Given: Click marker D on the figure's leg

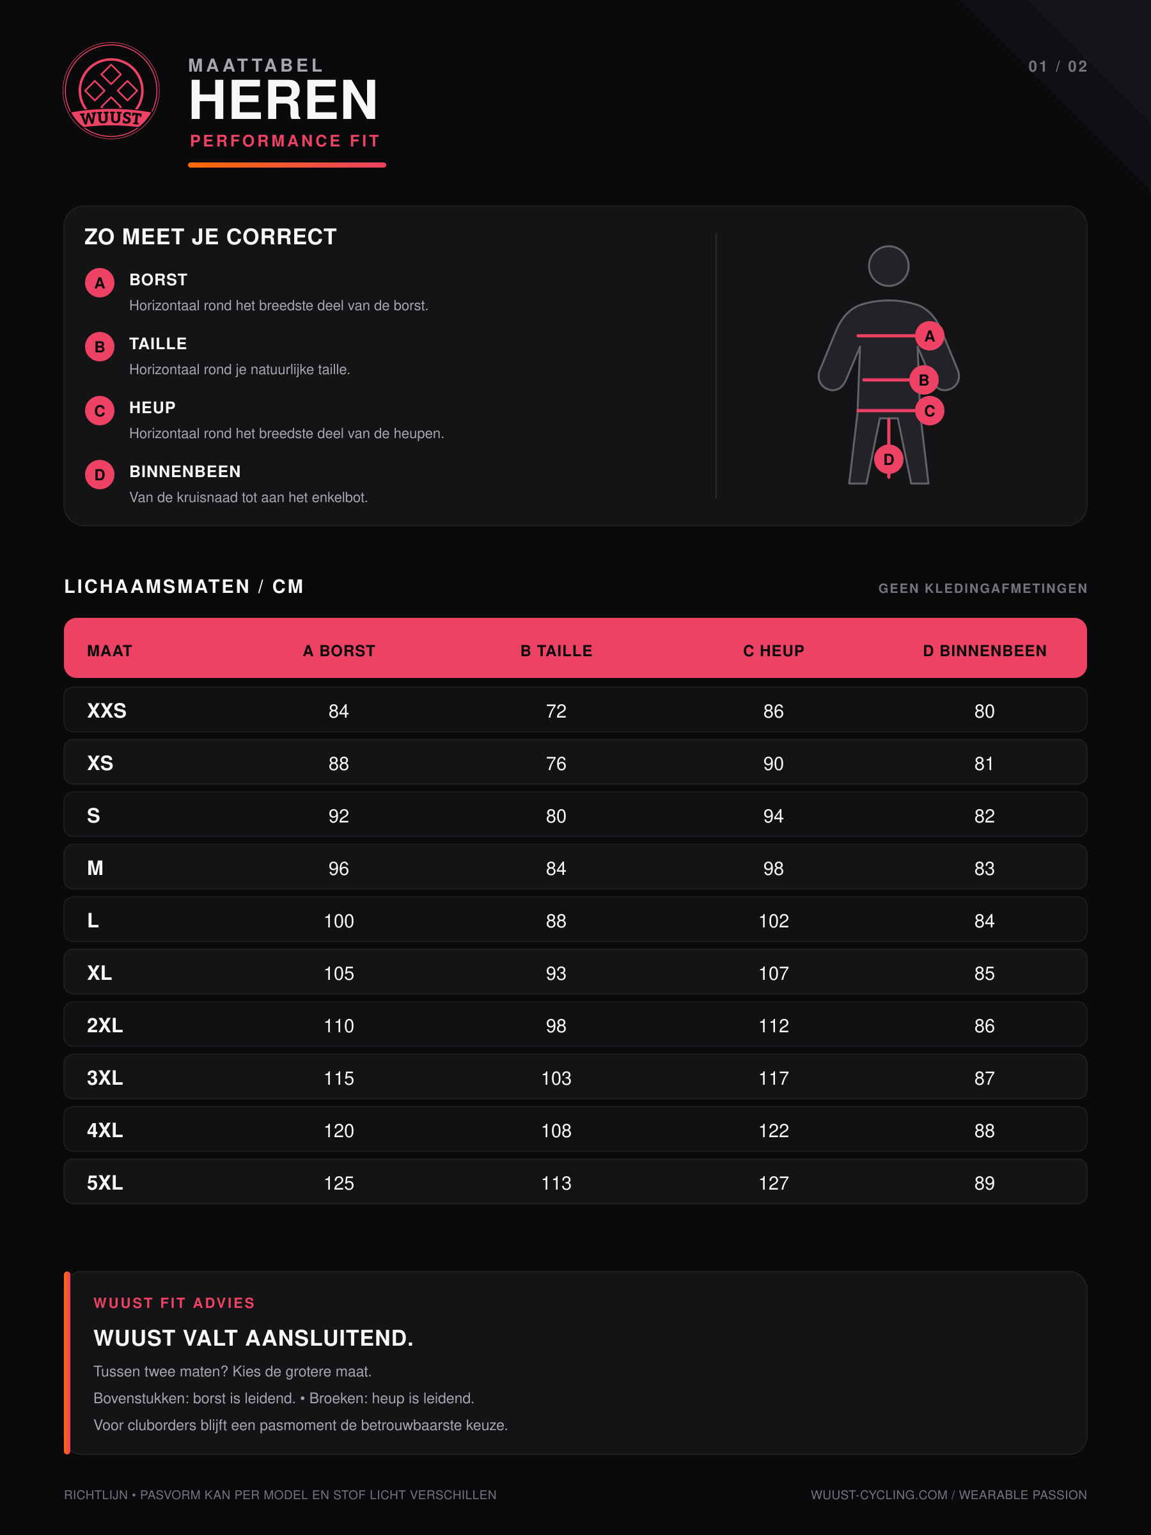Looking at the screenshot, I should click(889, 459).
